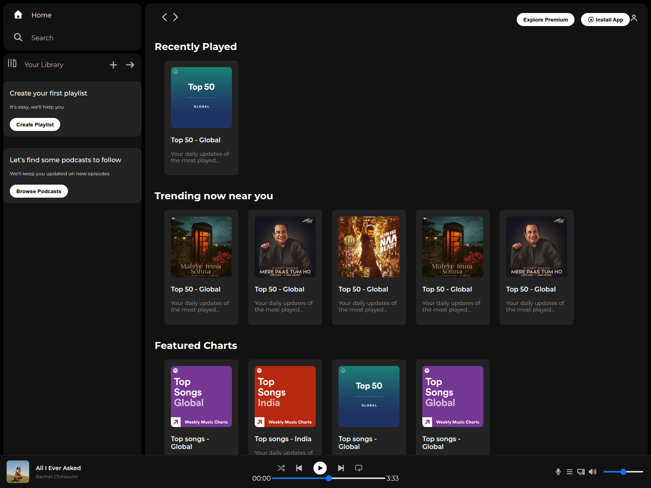Toggle shuffle playback

tap(281, 468)
